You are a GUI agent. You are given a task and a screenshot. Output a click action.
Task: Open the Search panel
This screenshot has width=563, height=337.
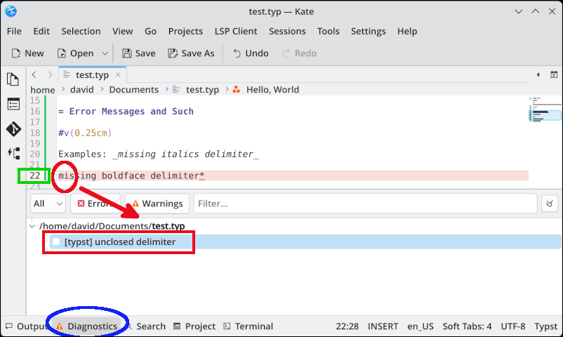(146, 326)
